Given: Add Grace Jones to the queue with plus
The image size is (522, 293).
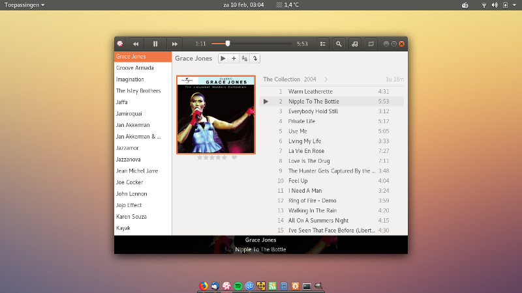Looking at the screenshot, I should pos(234,59).
